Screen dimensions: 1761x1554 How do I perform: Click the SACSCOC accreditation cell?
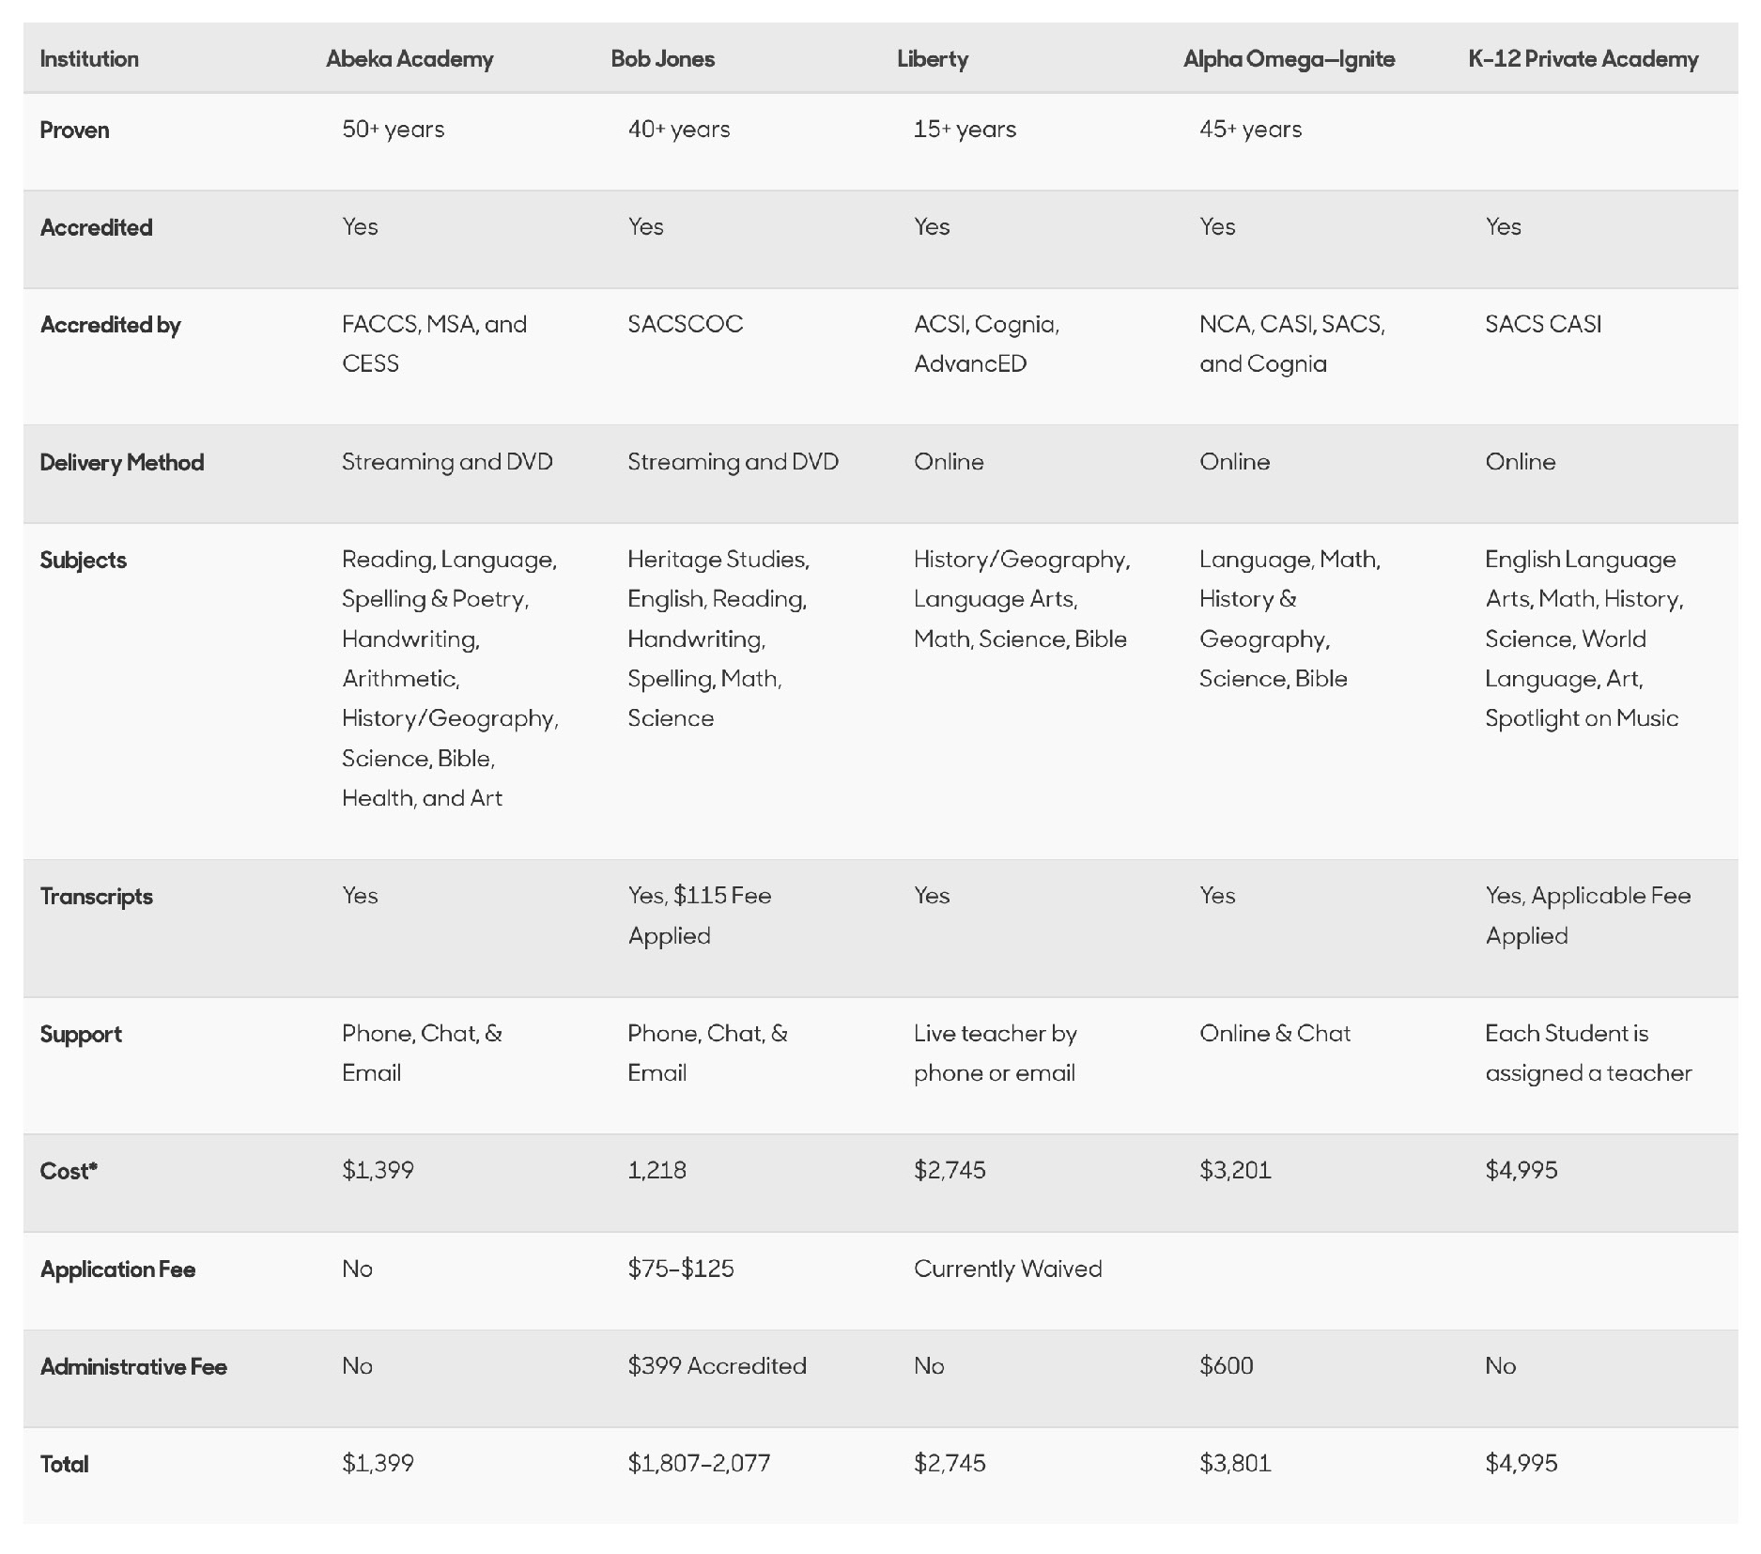tap(685, 325)
